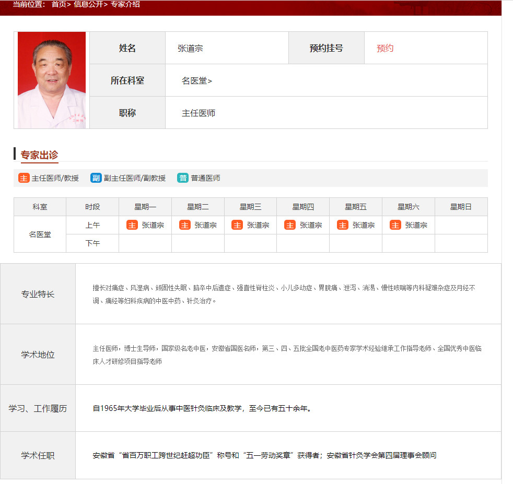
Task: Click the 职称 label cell
Action: pos(127,113)
